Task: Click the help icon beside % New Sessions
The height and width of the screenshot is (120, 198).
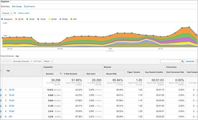Action: pyautogui.click(x=79, y=74)
